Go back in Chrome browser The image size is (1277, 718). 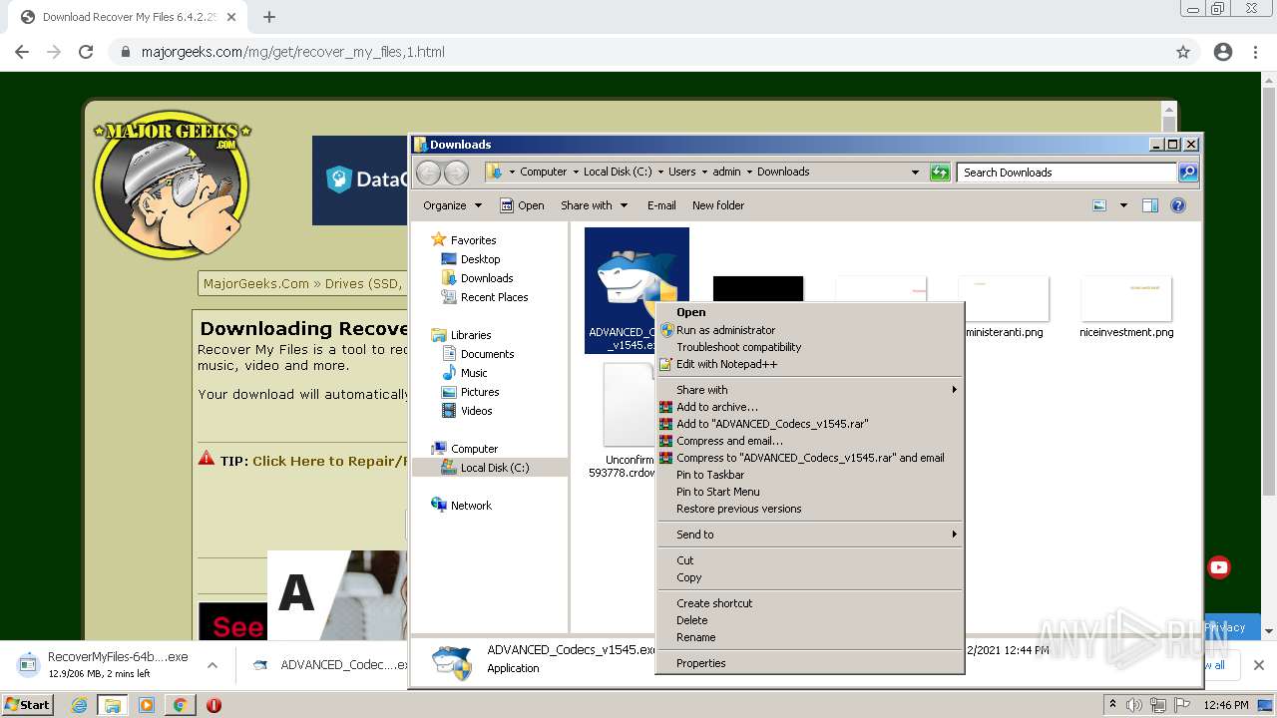22,52
